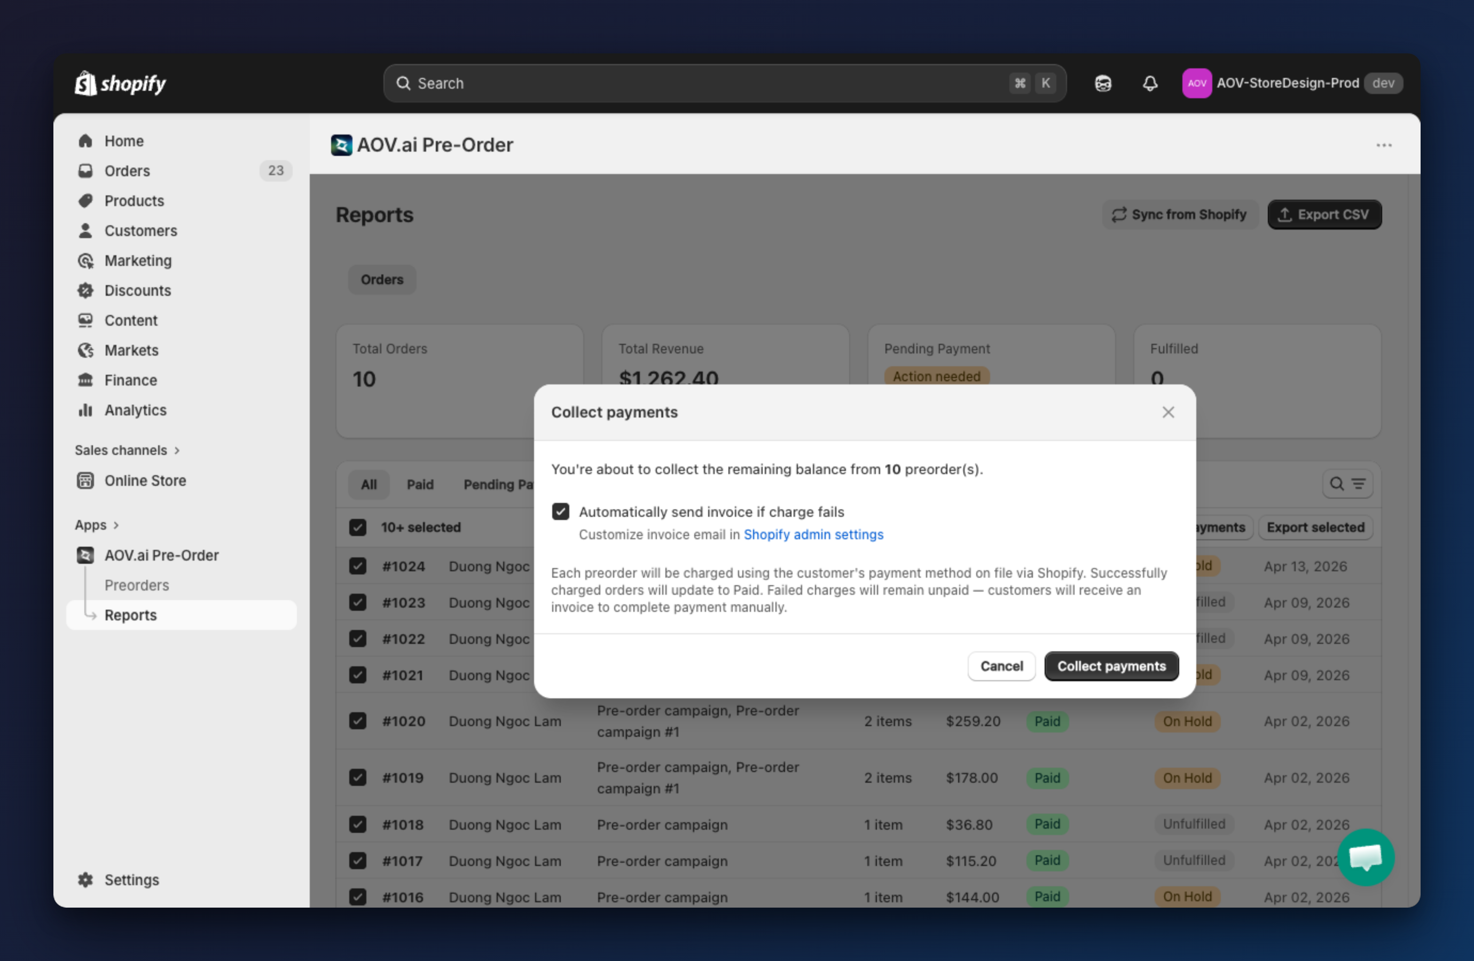Image resolution: width=1474 pixels, height=961 pixels.
Task: Click the Orders sidebar icon
Action: (x=85, y=171)
